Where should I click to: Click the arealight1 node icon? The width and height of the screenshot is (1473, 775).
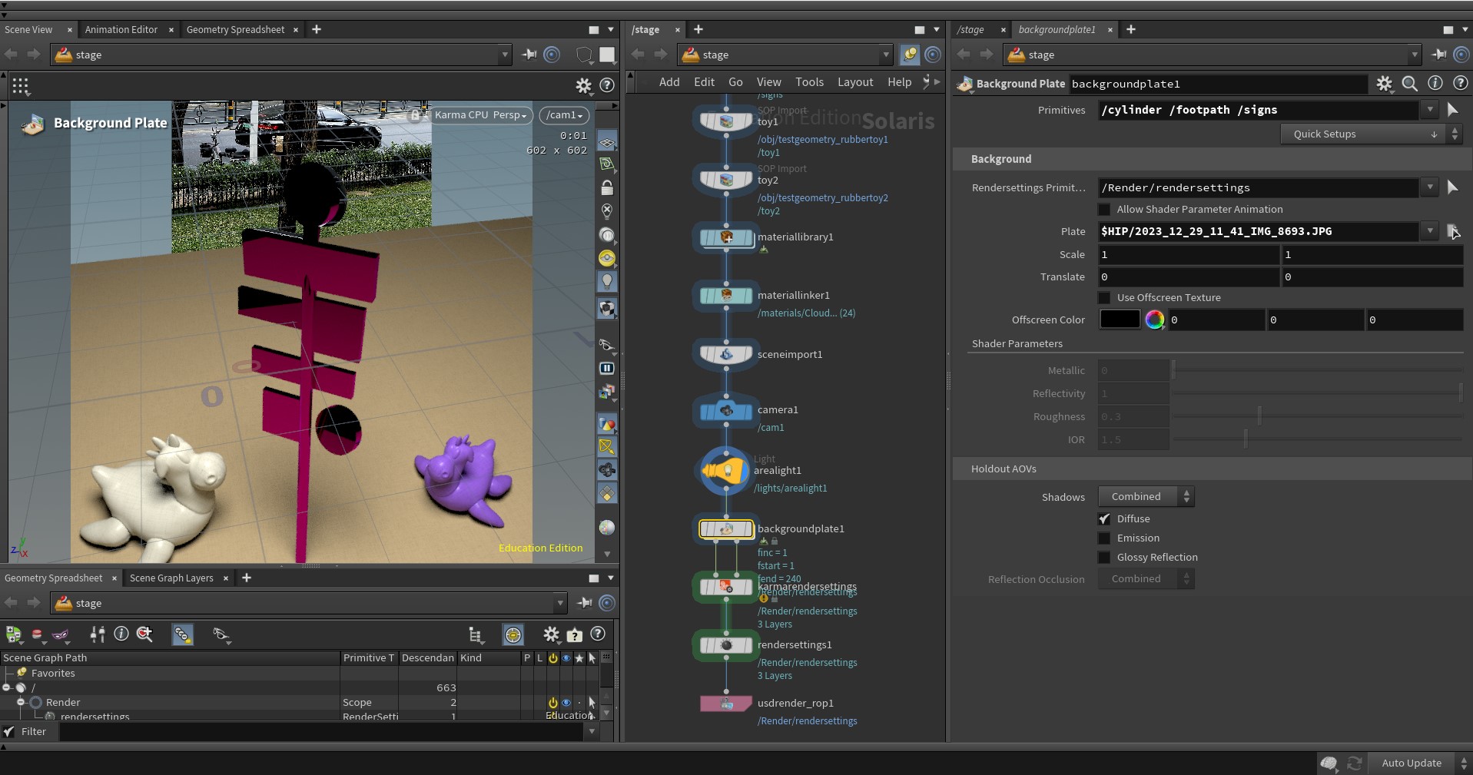pos(725,471)
